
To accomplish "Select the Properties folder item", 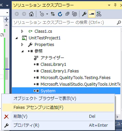I will pos(44,45).
